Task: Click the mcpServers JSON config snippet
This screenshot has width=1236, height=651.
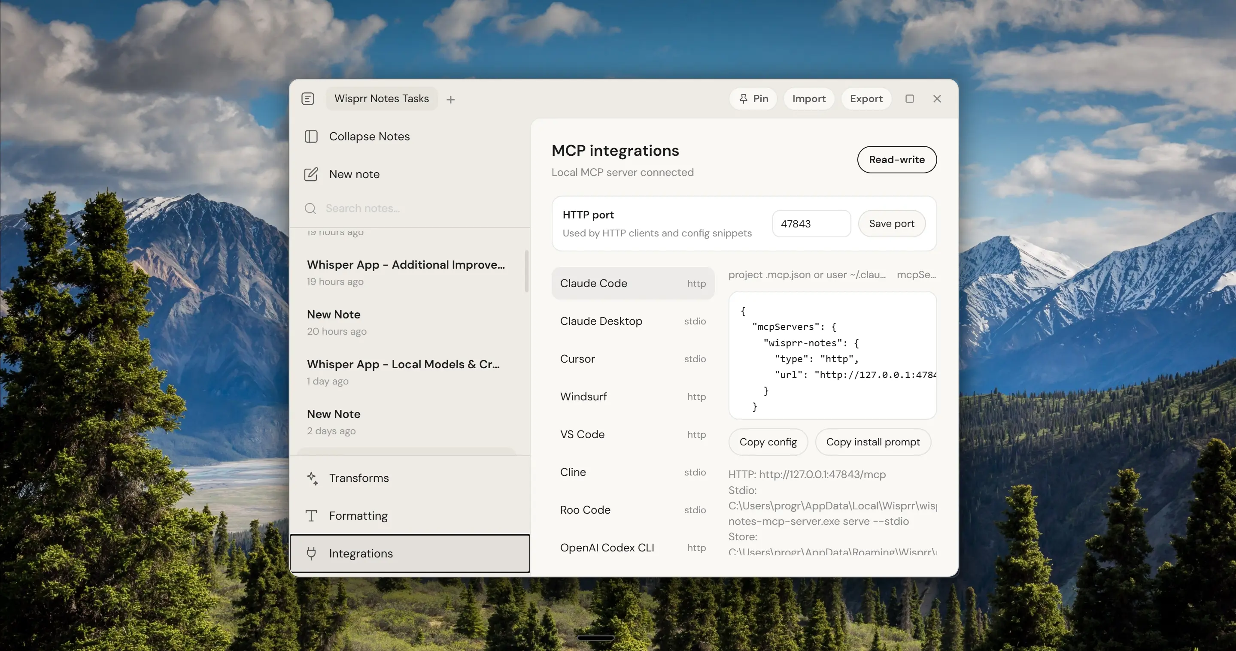Action: click(x=832, y=355)
